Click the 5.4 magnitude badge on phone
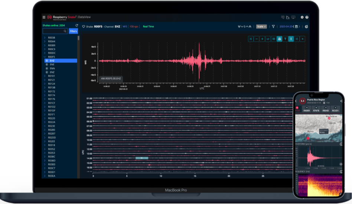The image size is (352, 204). pyautogui.click(x=302, y=101)
